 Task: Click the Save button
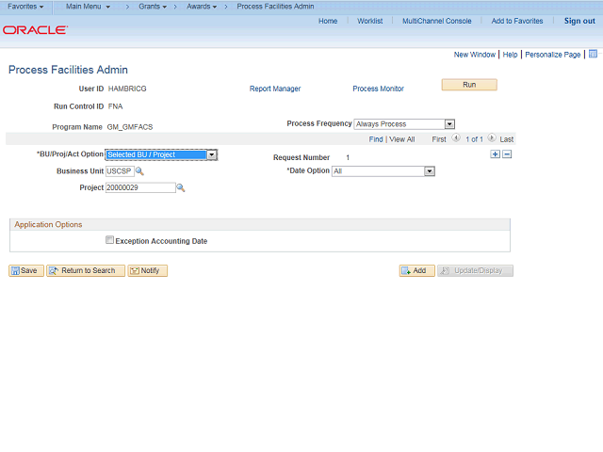point(26,270)
